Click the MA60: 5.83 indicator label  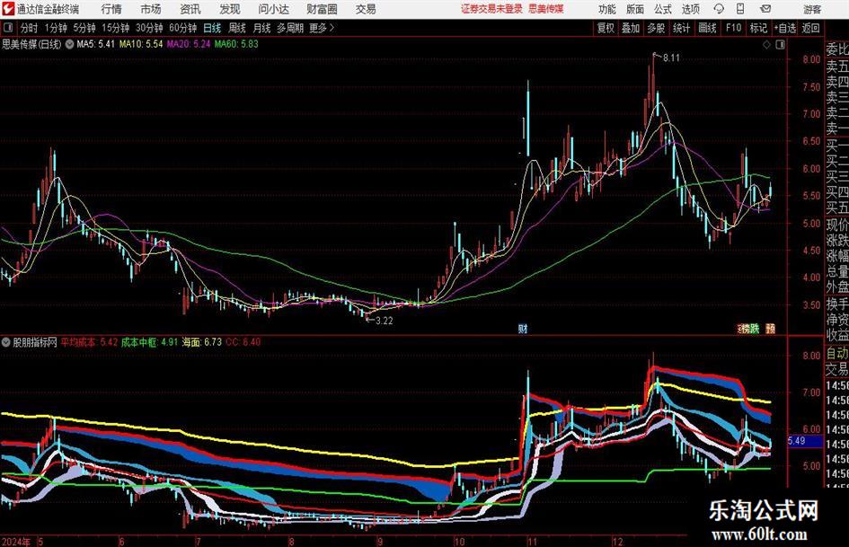click(x=236, y=44)
